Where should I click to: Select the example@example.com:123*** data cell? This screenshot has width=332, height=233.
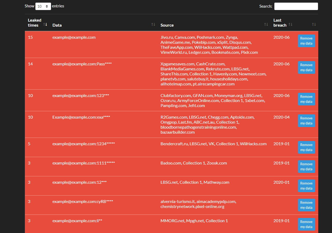81,95
